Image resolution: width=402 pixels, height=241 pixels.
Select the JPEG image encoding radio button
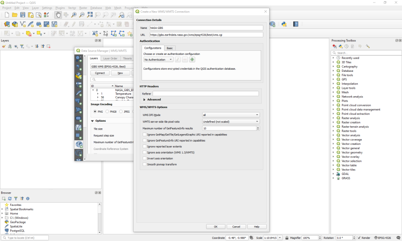point(121,111)
